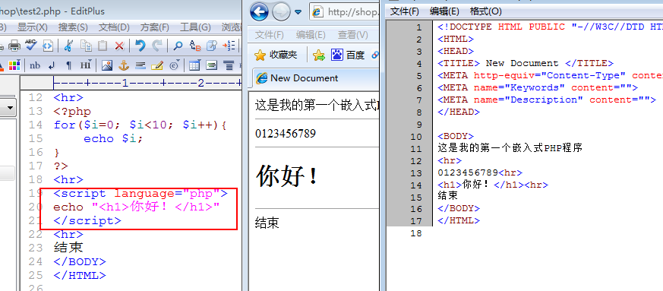
Task: Click Add to Favorites Bar star-arrow icon
Action: pos(319,55)
